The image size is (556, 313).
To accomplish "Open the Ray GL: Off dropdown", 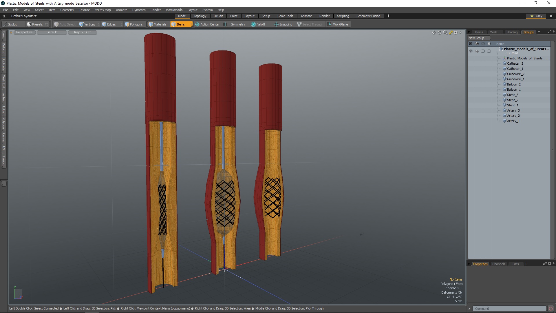I will [82, 32].
